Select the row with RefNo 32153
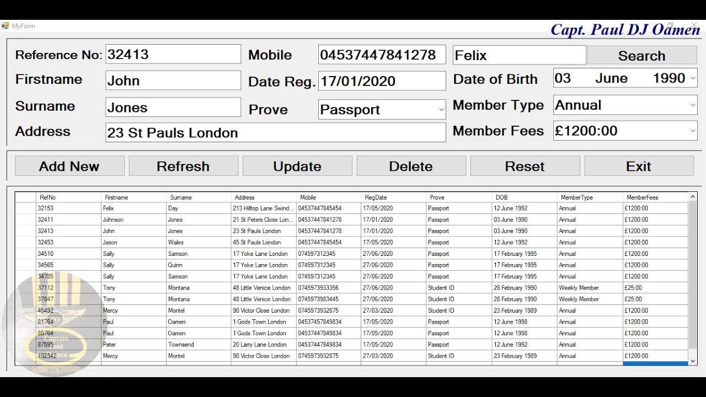 coord(351,208)
